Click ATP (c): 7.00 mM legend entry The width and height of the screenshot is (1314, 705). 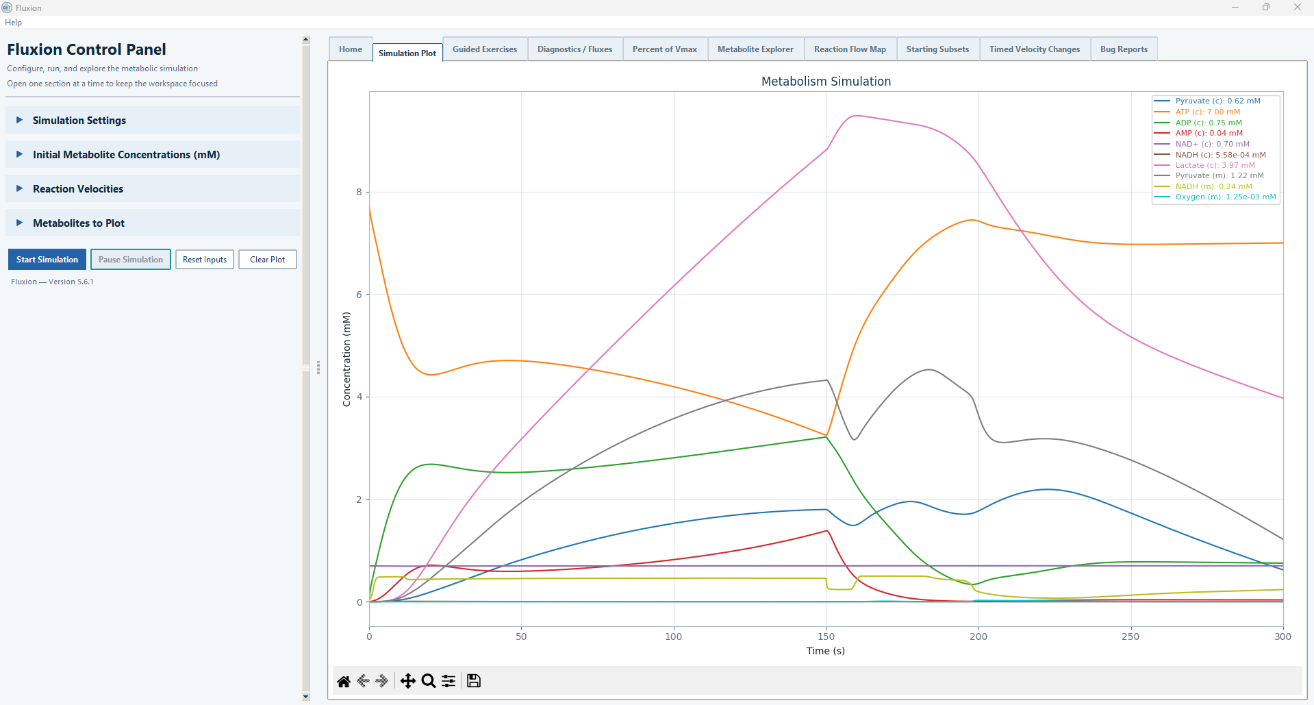[x=1207, y=112]
